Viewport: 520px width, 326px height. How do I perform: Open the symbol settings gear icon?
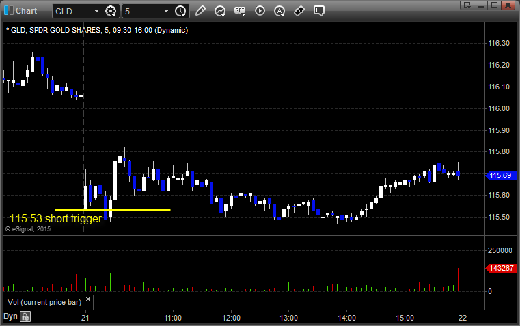pyautogui.click(x=112, y=11)
